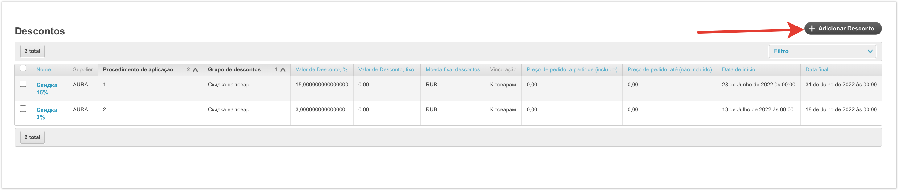Sort by Nome column header

click(43, 69)
